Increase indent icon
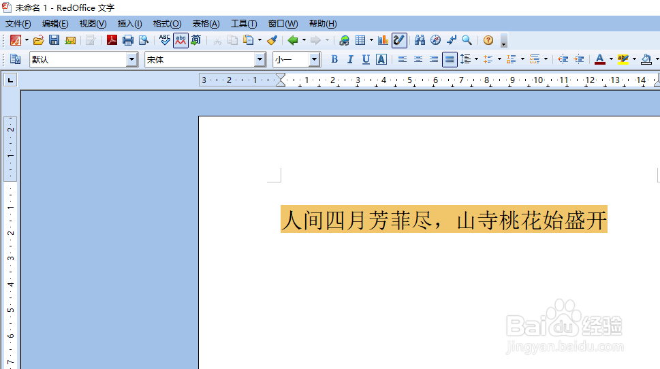This screenshot has width=660, height=369. pos(579,59)
